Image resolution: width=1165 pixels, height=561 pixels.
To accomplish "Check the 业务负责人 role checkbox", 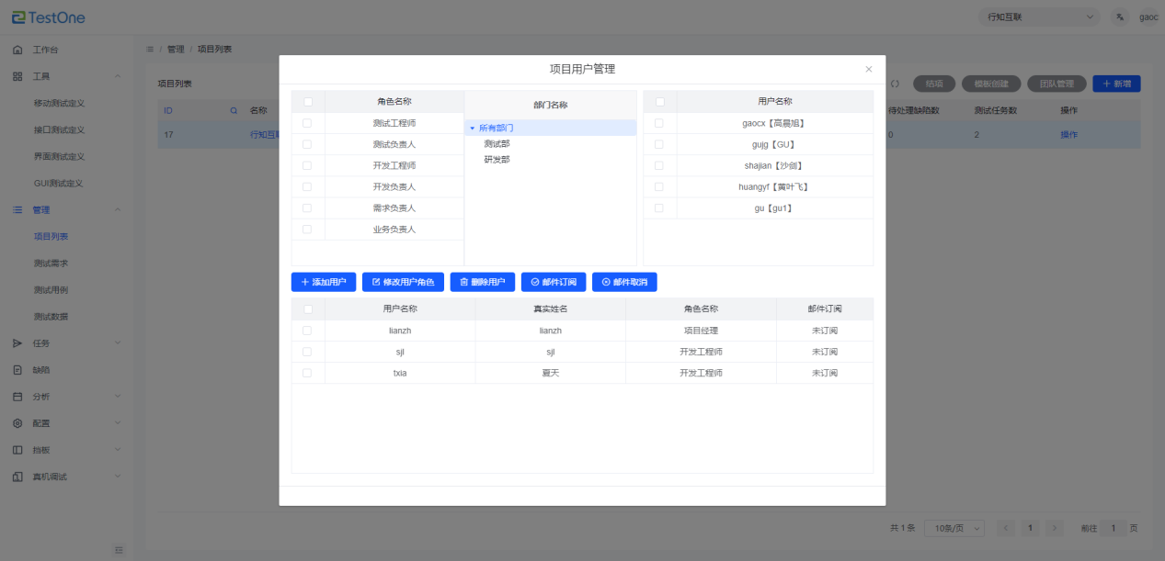I will point(308,230).
